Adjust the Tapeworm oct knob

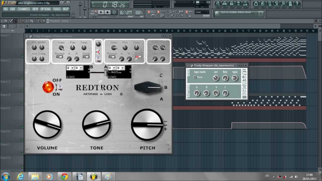pyautogui.click(x=216, y=78)
